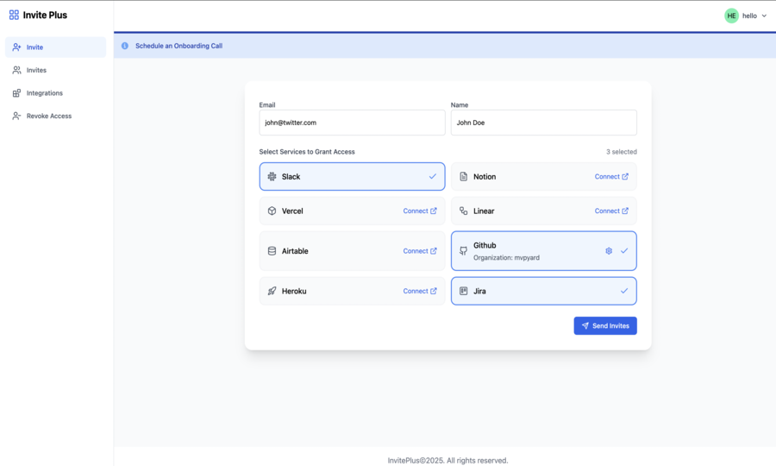
Task: Click the Notion document icon
Action: 463,177
